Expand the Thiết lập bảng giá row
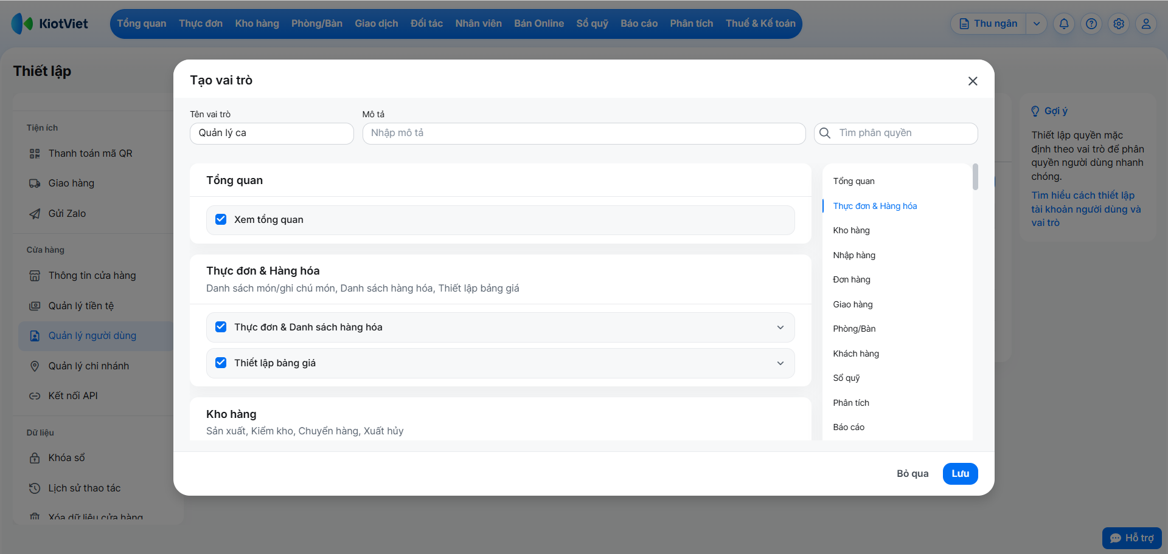This screenshot has width=1168, height=554. point(780,363)
